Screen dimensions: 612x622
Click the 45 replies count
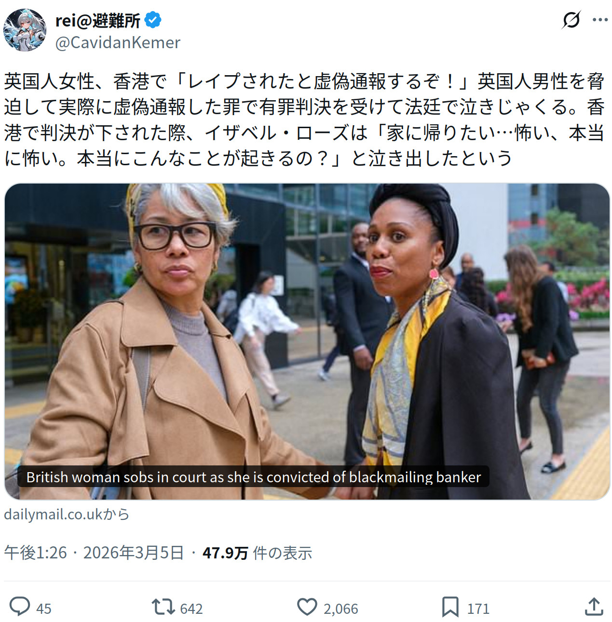pos(44,609)
